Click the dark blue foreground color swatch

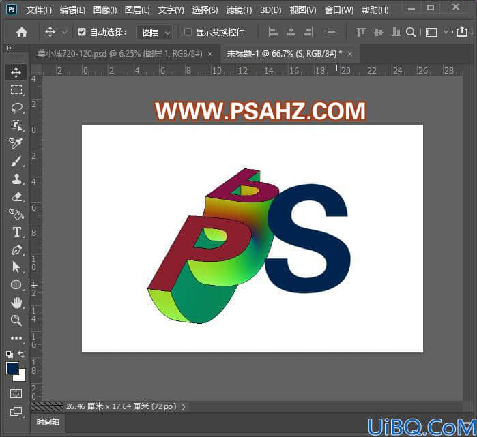click(12, 367)
